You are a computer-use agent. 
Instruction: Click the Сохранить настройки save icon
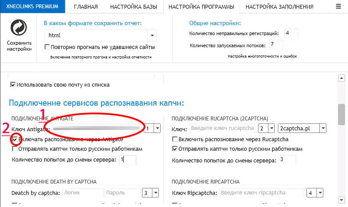point(19,28)
